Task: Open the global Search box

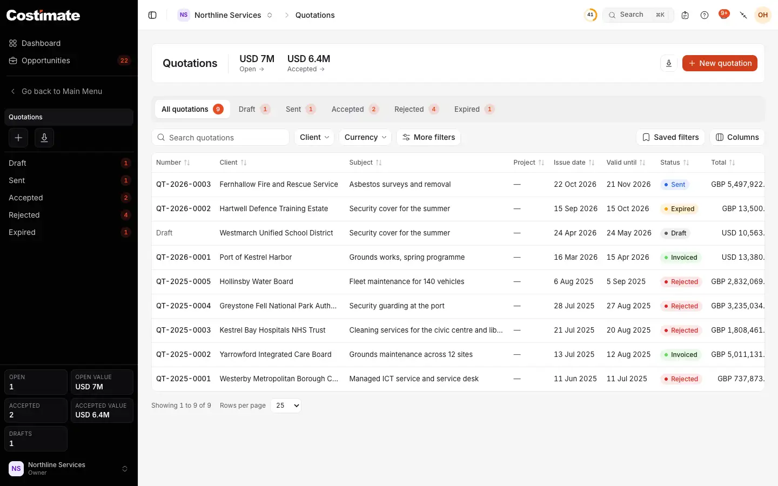Action: click(639, 15)
